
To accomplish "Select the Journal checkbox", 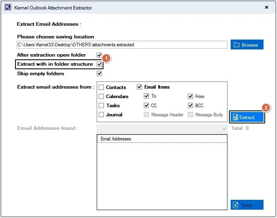I will click(x=101, y=115).
